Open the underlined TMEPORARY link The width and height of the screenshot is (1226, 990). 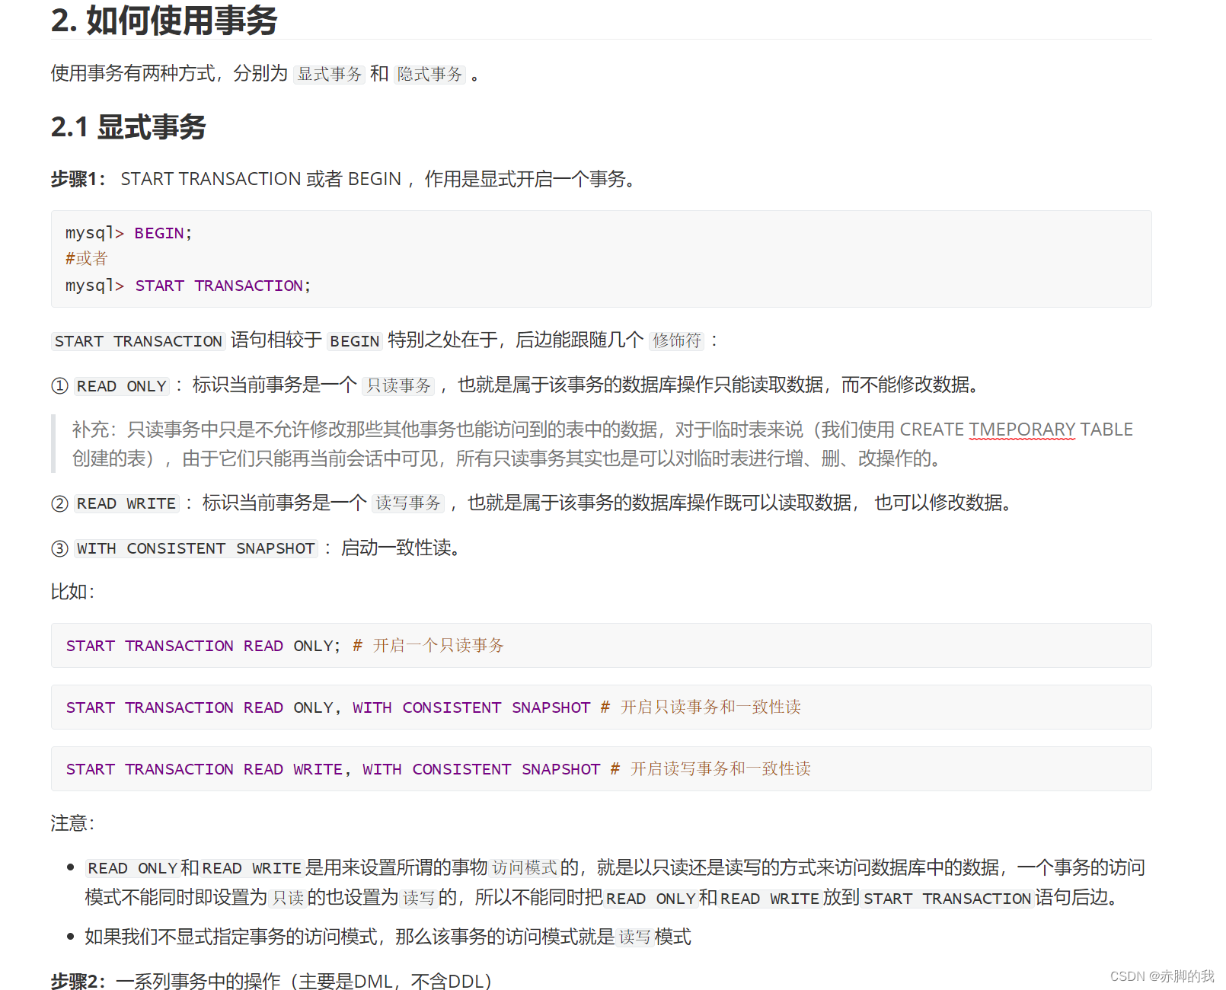[1020, 429]
